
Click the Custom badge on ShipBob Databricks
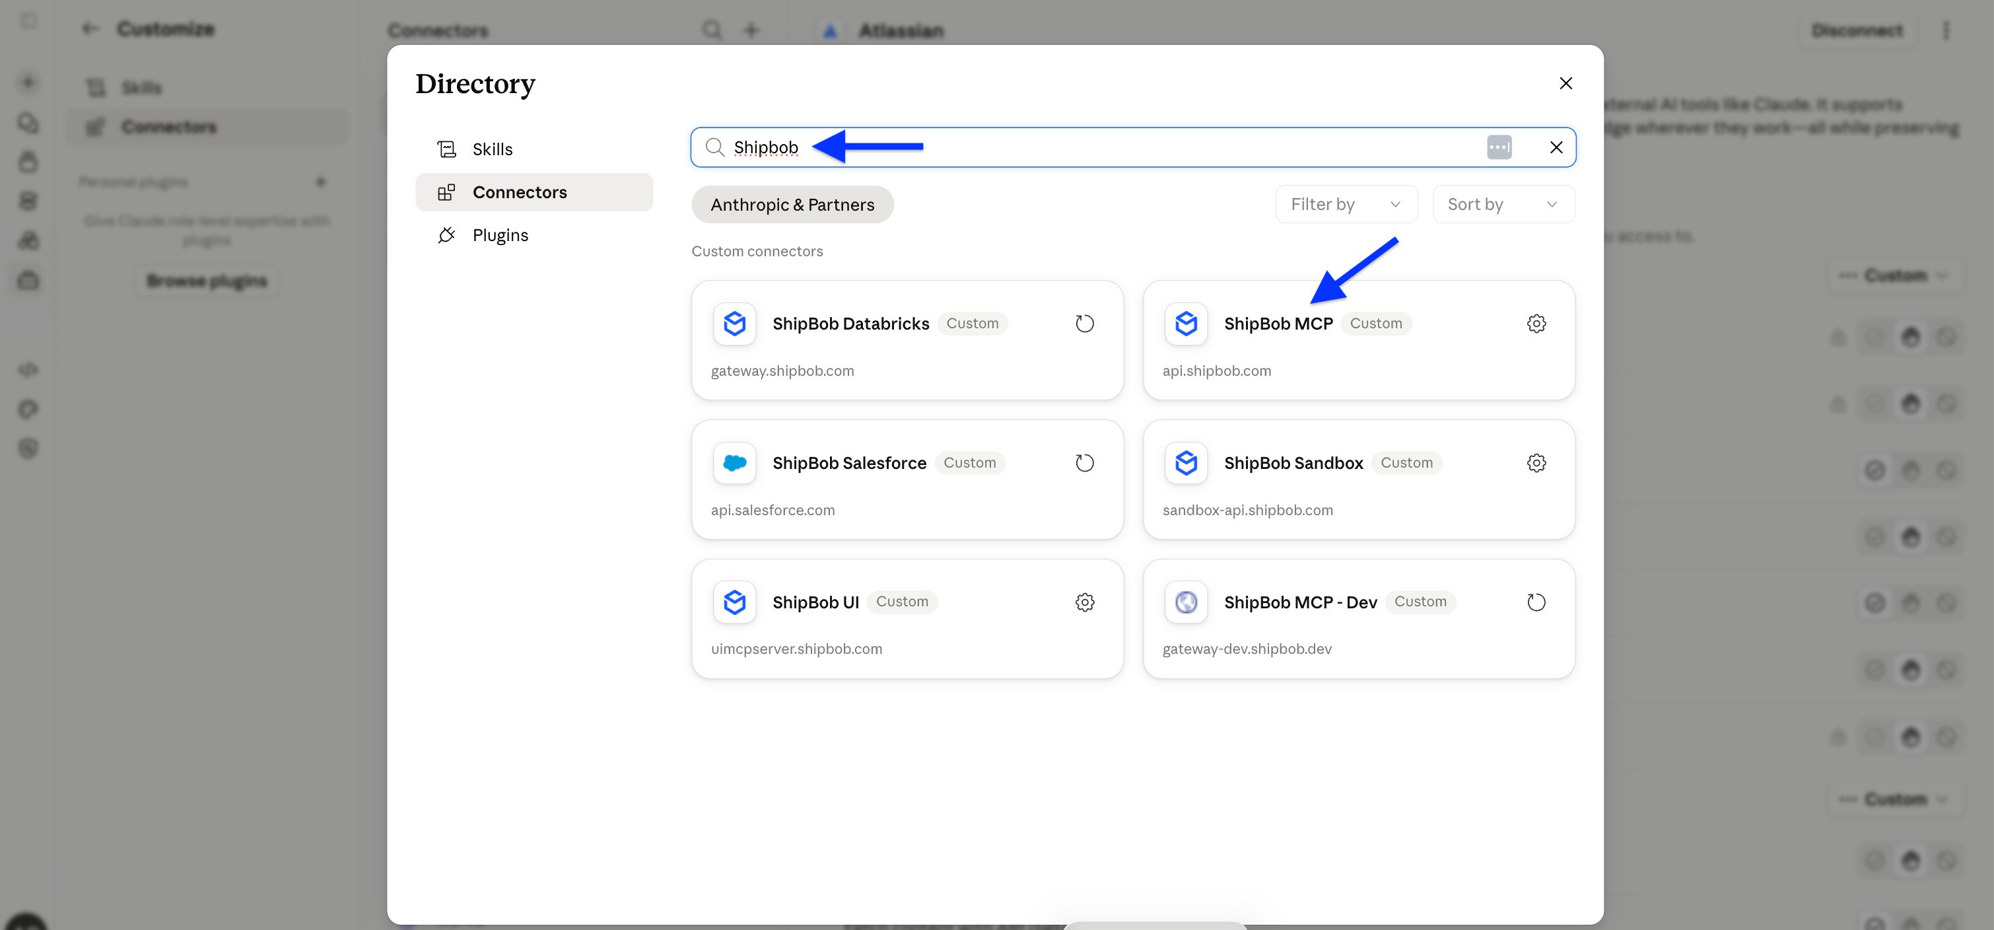click(972, 324)
